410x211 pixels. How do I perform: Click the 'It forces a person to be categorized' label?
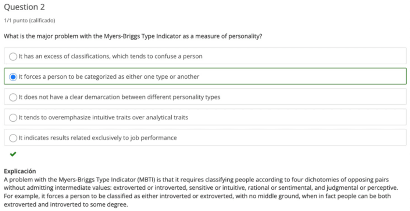pyautogui.click(x=109, y=77)
